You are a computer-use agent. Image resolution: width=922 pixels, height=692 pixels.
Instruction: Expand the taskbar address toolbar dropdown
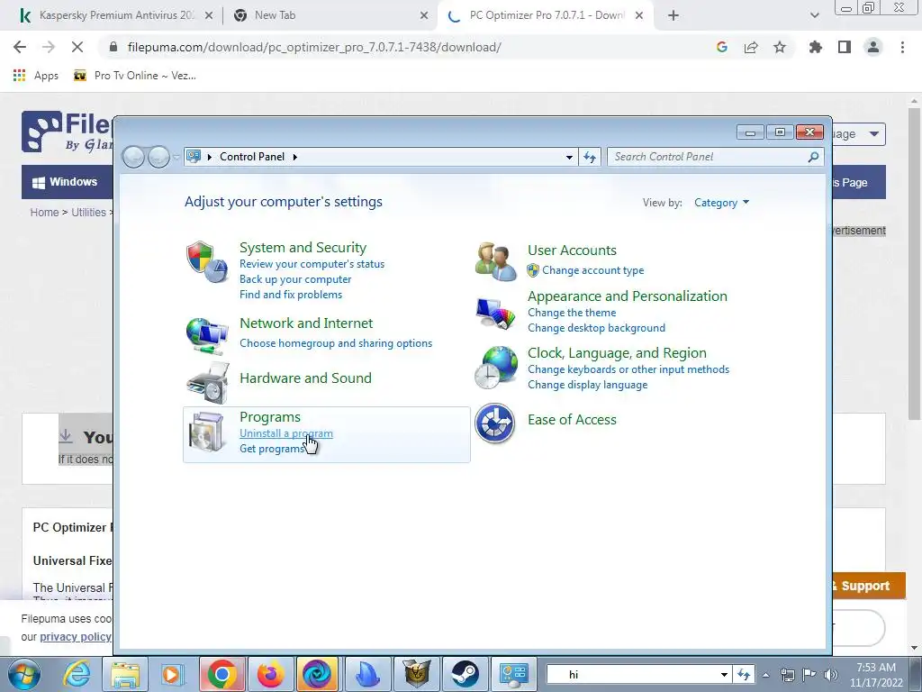tap(724, 674)
